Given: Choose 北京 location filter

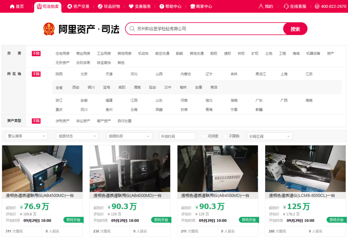Looking at the screenshot, I should 84,74.
